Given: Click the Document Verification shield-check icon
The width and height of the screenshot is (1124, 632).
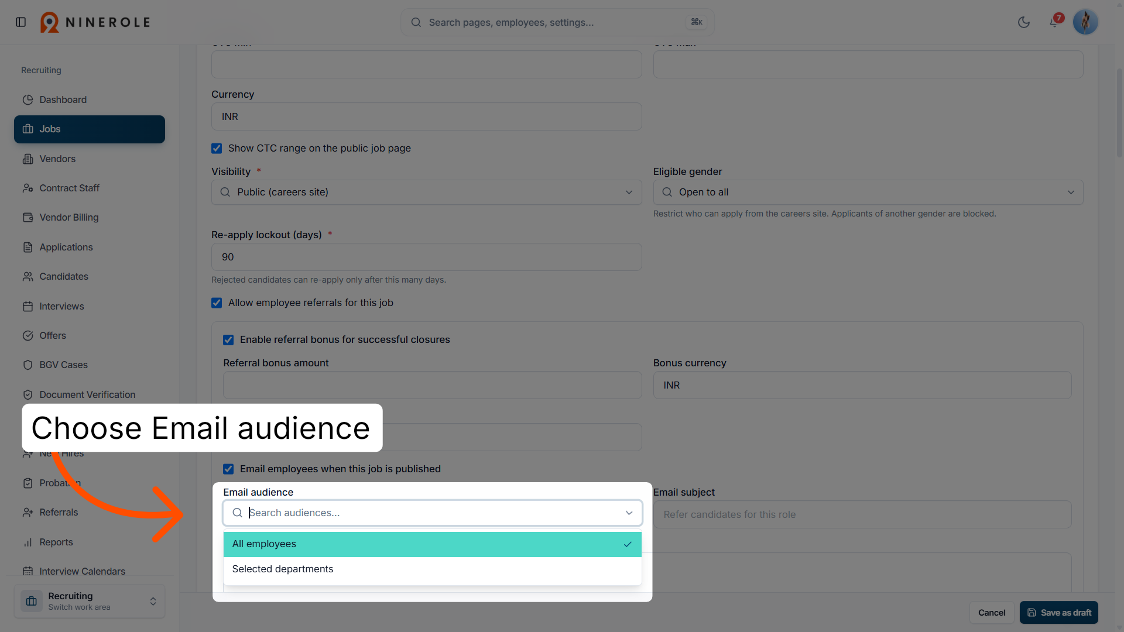Looking at the screenshot, I should click(28, 394).
